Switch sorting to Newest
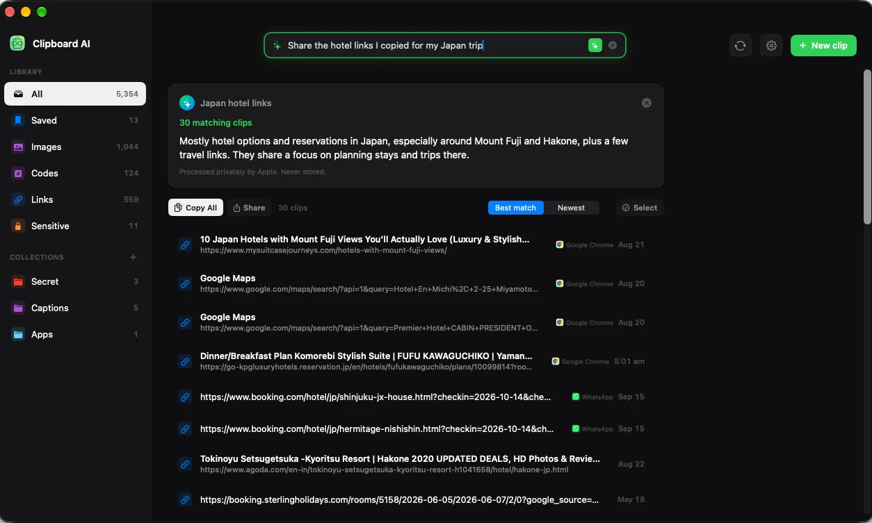The height and width of the screenshot is (523, 872). click(571, 208)
